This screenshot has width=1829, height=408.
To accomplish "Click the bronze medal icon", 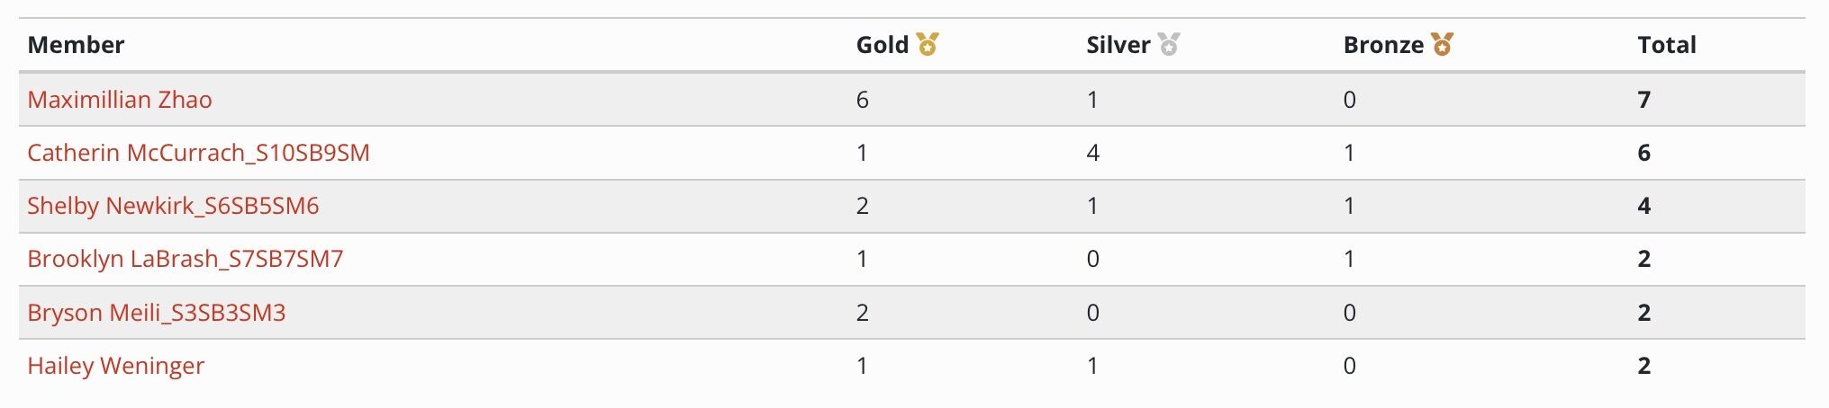I will (1443, 44).
